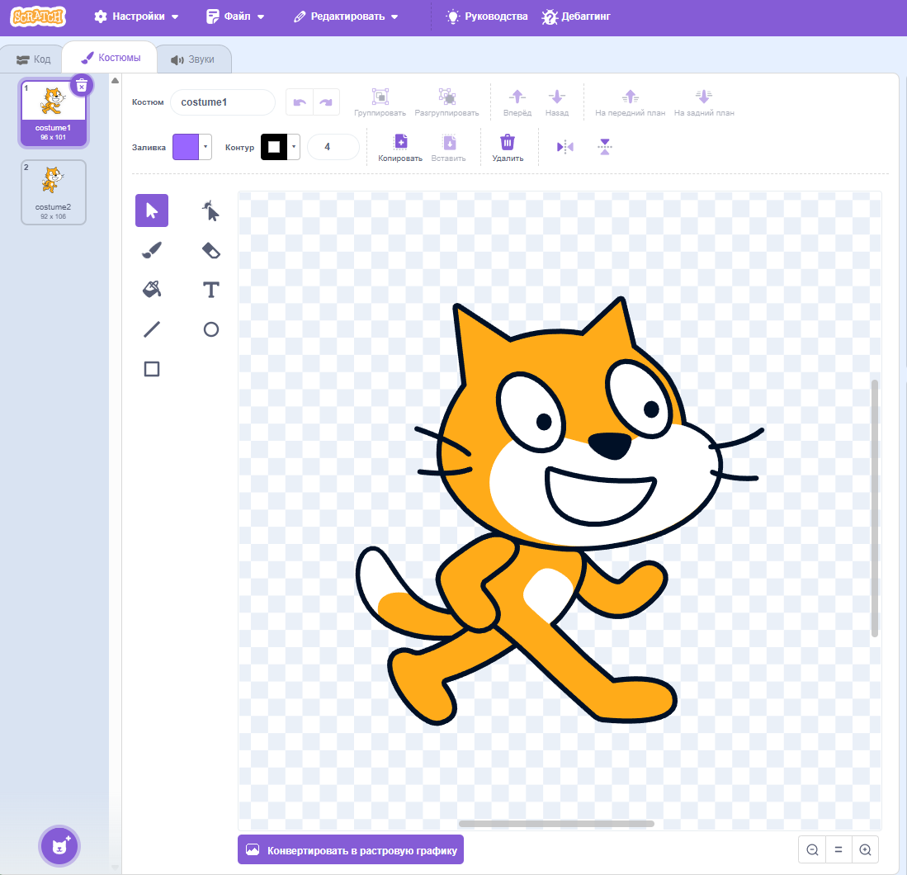Activate the Reshape tool
Viewport: 907px width, 875px height.
click(210, 210)
